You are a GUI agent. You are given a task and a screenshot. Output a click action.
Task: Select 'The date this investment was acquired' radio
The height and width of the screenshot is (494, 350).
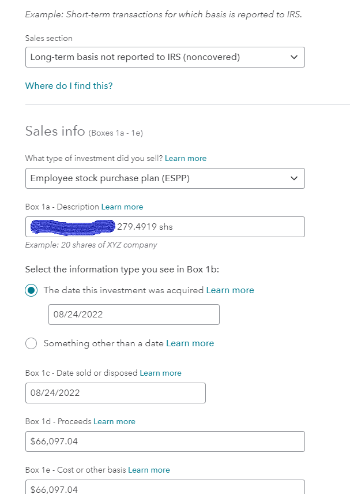[31, 290]
